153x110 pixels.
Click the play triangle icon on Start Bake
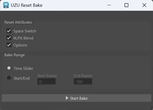click(x=67, y=98)
